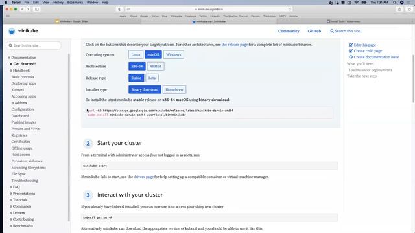
Task: Expand Presentations in the sidebar
Action: point(11,194)
